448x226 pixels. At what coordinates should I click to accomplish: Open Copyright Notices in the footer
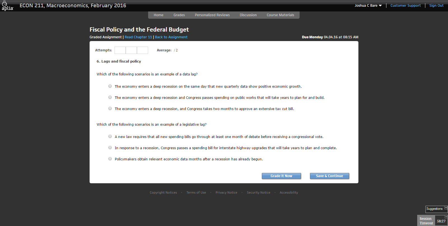pyautogui.click(x=163, y=192)
